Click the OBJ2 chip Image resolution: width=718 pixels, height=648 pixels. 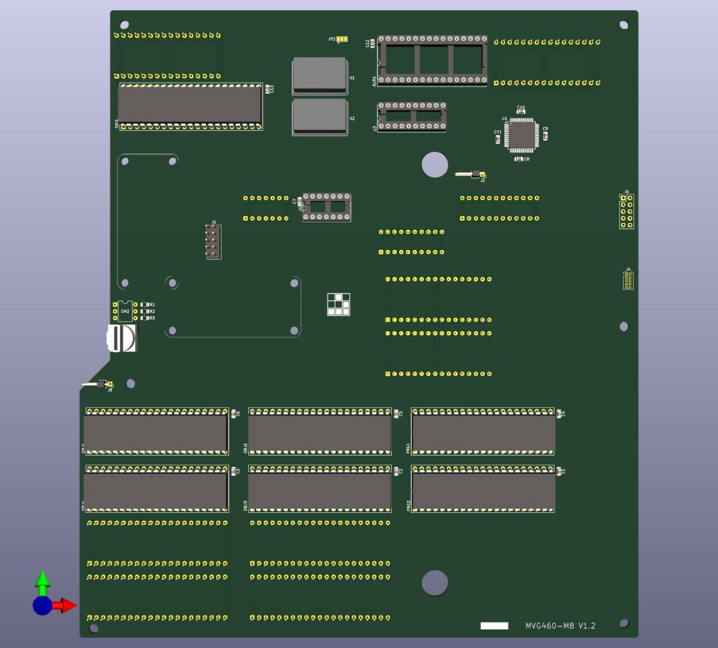coord(320,432)
